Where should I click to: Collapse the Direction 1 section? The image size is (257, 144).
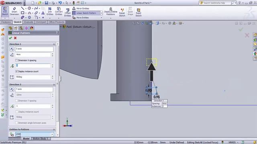coord(54,44)
